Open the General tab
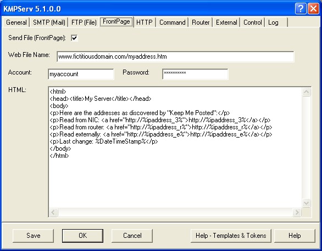The height and width of the screenshot is (251, 322). coord(16,22)
